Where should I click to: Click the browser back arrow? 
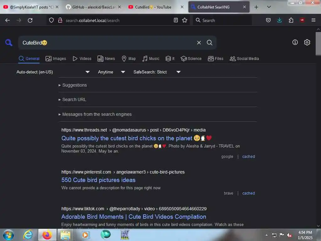coord(8,20)
